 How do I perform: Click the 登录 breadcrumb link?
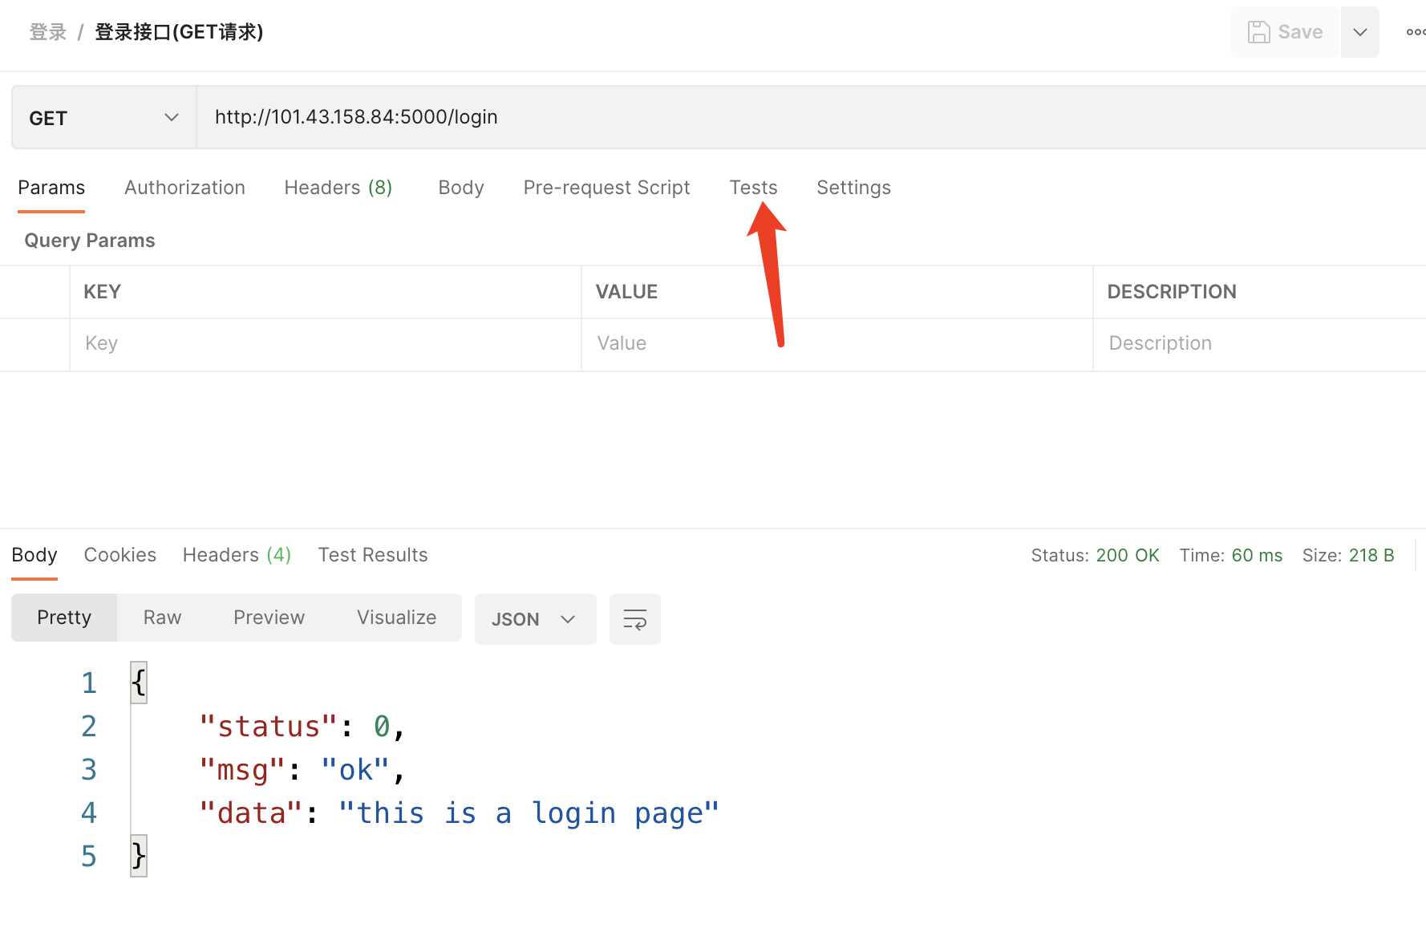(x=48, y=32)
